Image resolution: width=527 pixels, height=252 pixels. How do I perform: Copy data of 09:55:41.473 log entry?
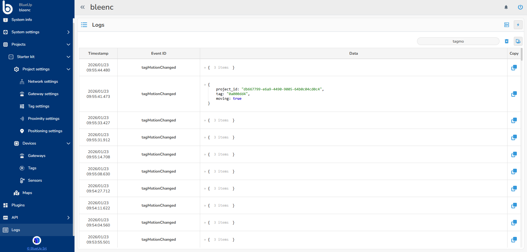tap(514, 94)
